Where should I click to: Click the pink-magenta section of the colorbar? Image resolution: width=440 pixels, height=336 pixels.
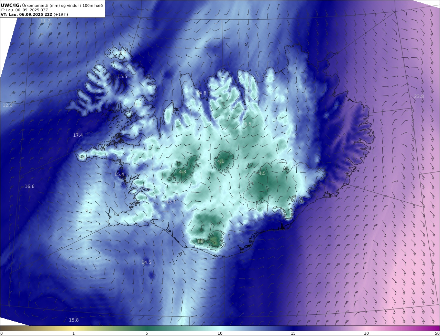402,328
